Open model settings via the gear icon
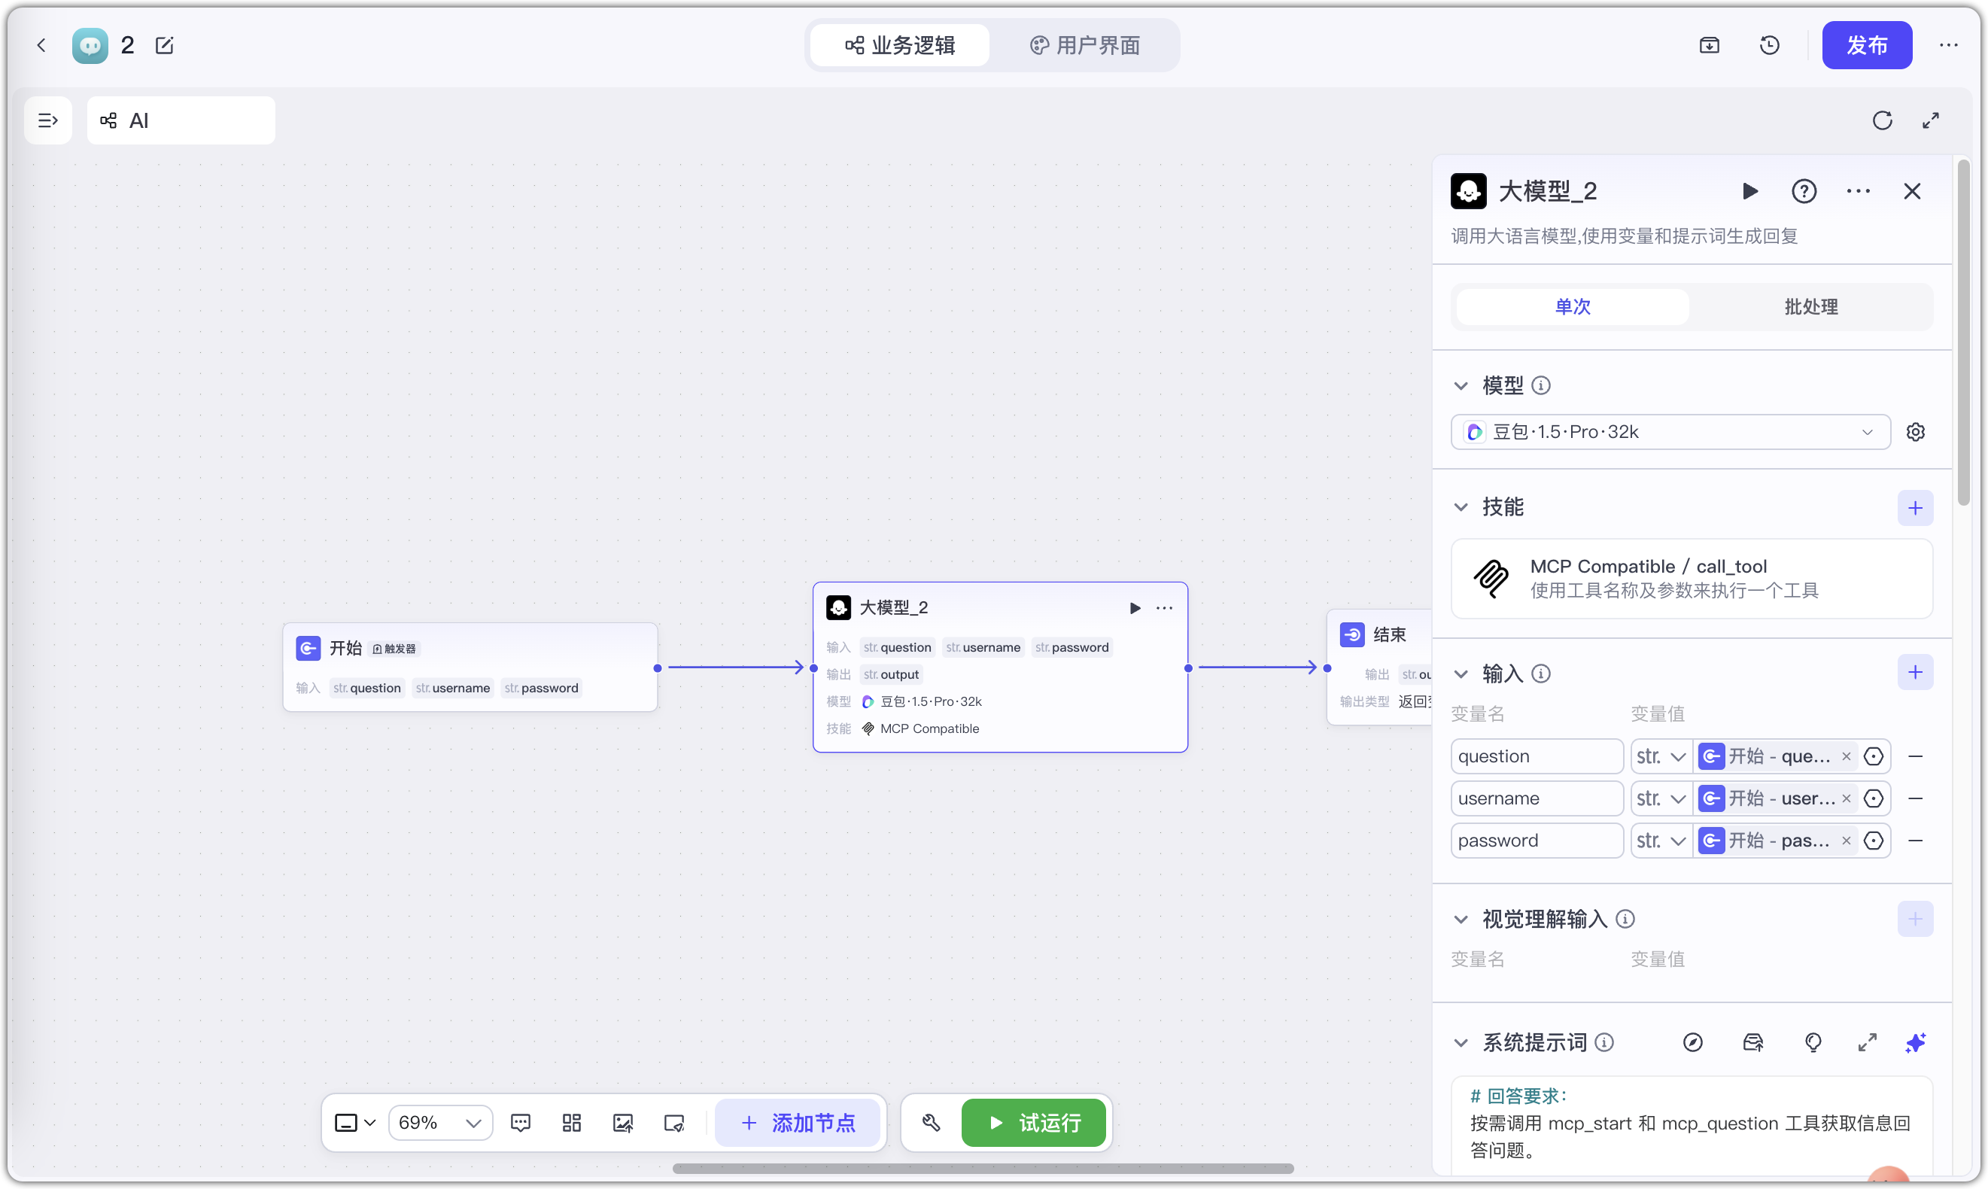1988x1189 pixels. click(x=1916, y=432)
